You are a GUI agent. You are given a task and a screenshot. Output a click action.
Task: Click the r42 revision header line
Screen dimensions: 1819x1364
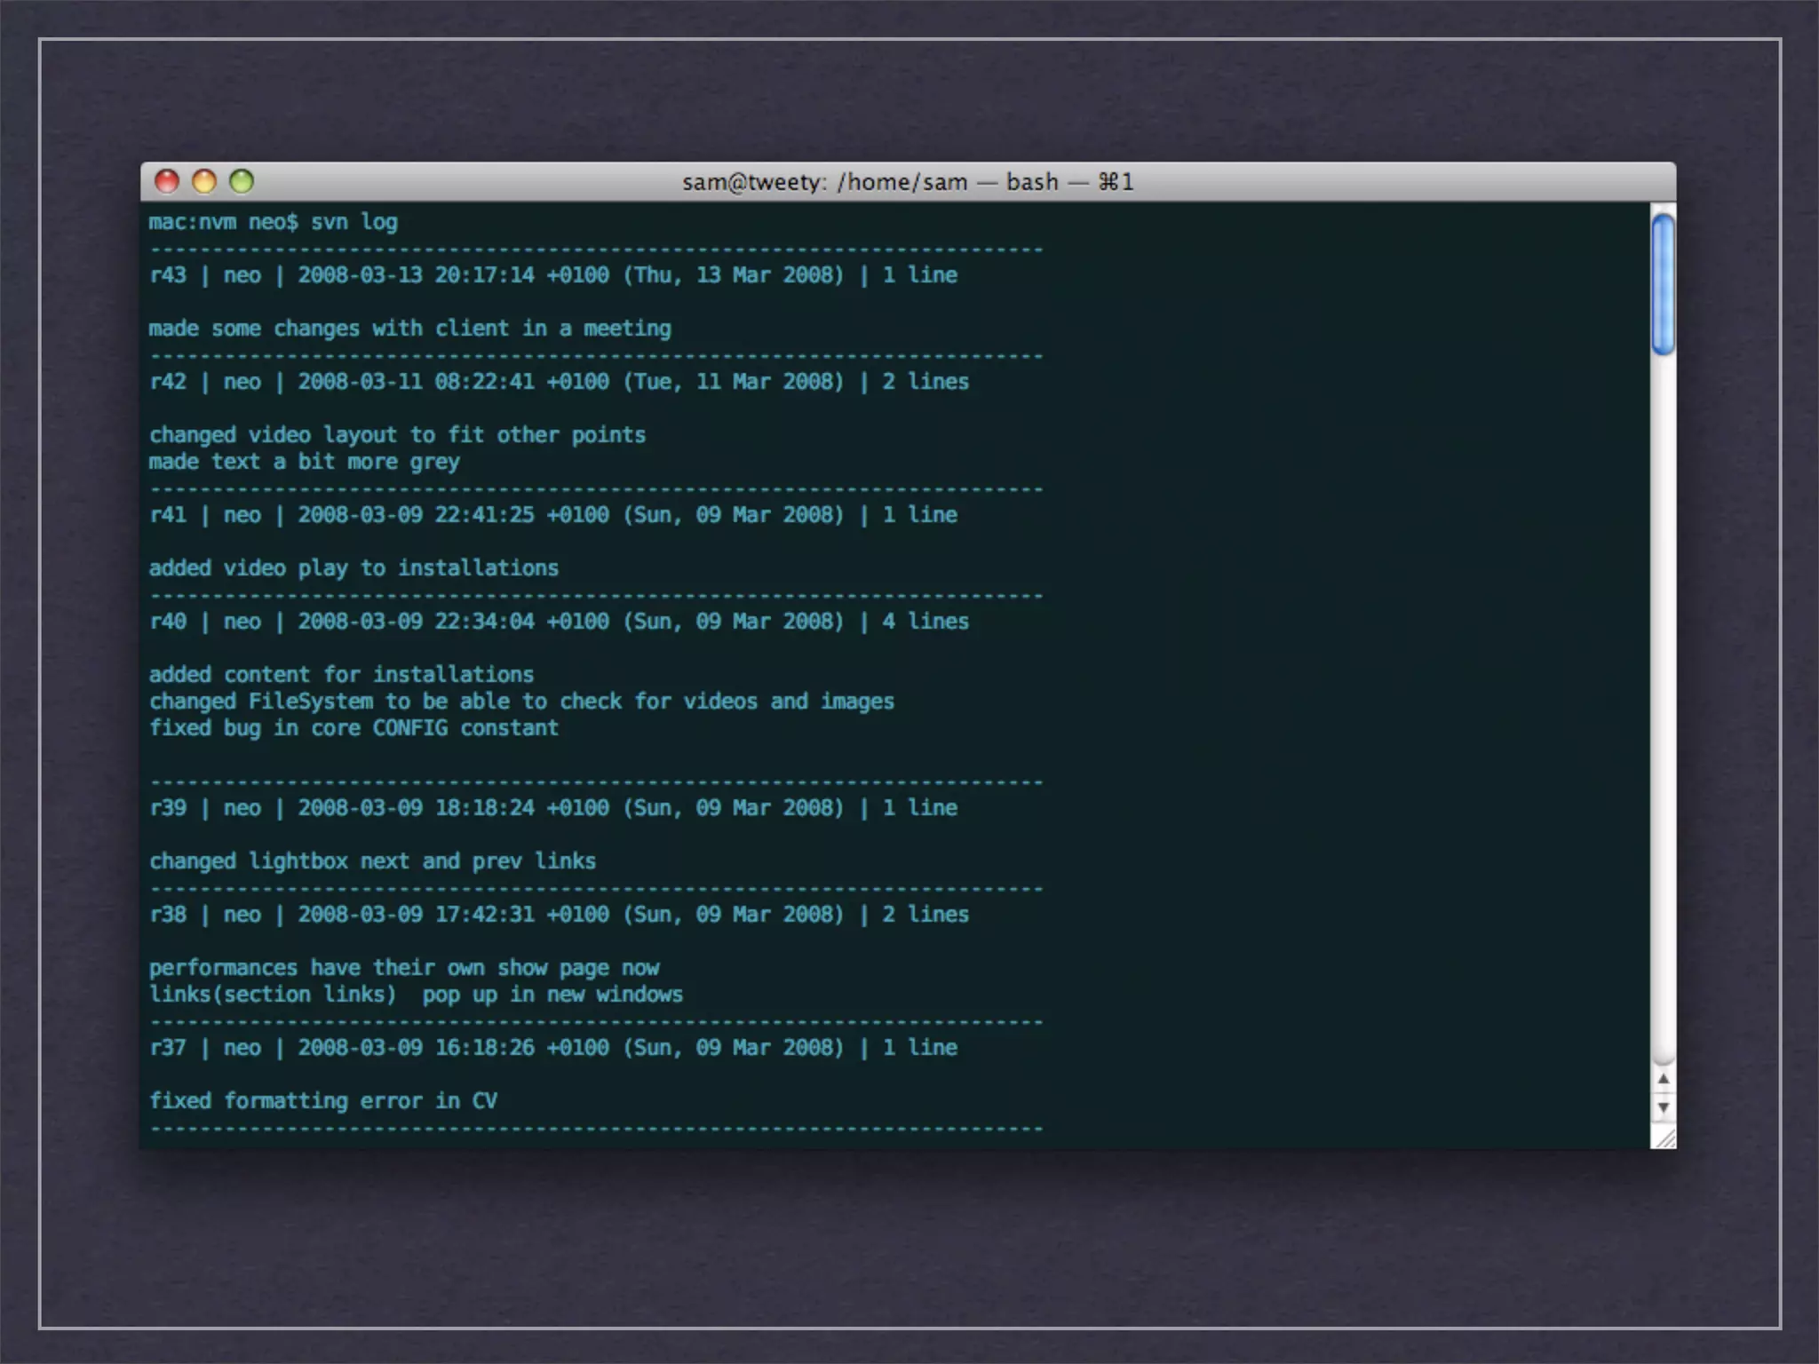tap(559, 382)
